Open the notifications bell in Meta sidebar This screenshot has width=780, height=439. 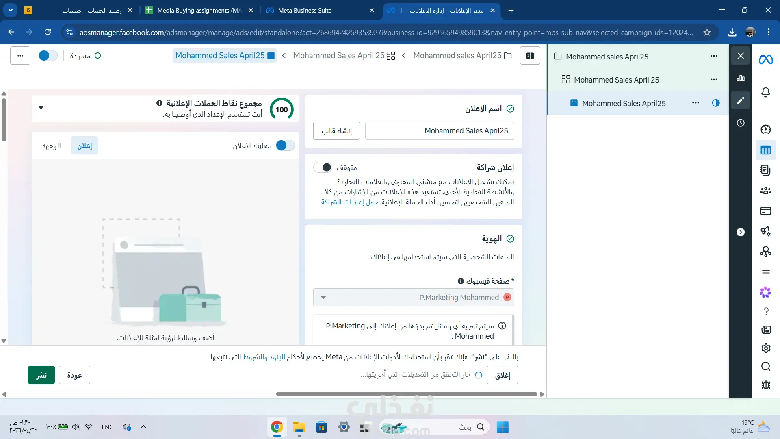[x=766, y=92]
